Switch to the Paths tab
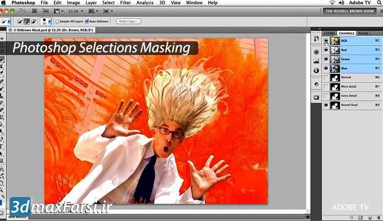 (x=363, y=33)
